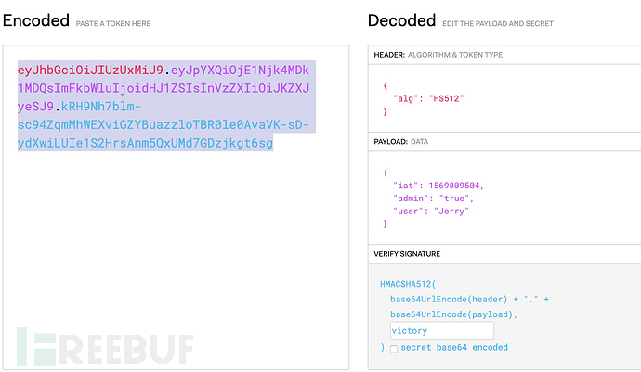Click the secret field containing "victory"
The image size is (641, 372).
tap(441, 330)
